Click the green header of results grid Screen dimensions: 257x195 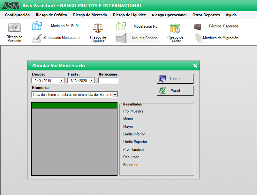point(74,105)
